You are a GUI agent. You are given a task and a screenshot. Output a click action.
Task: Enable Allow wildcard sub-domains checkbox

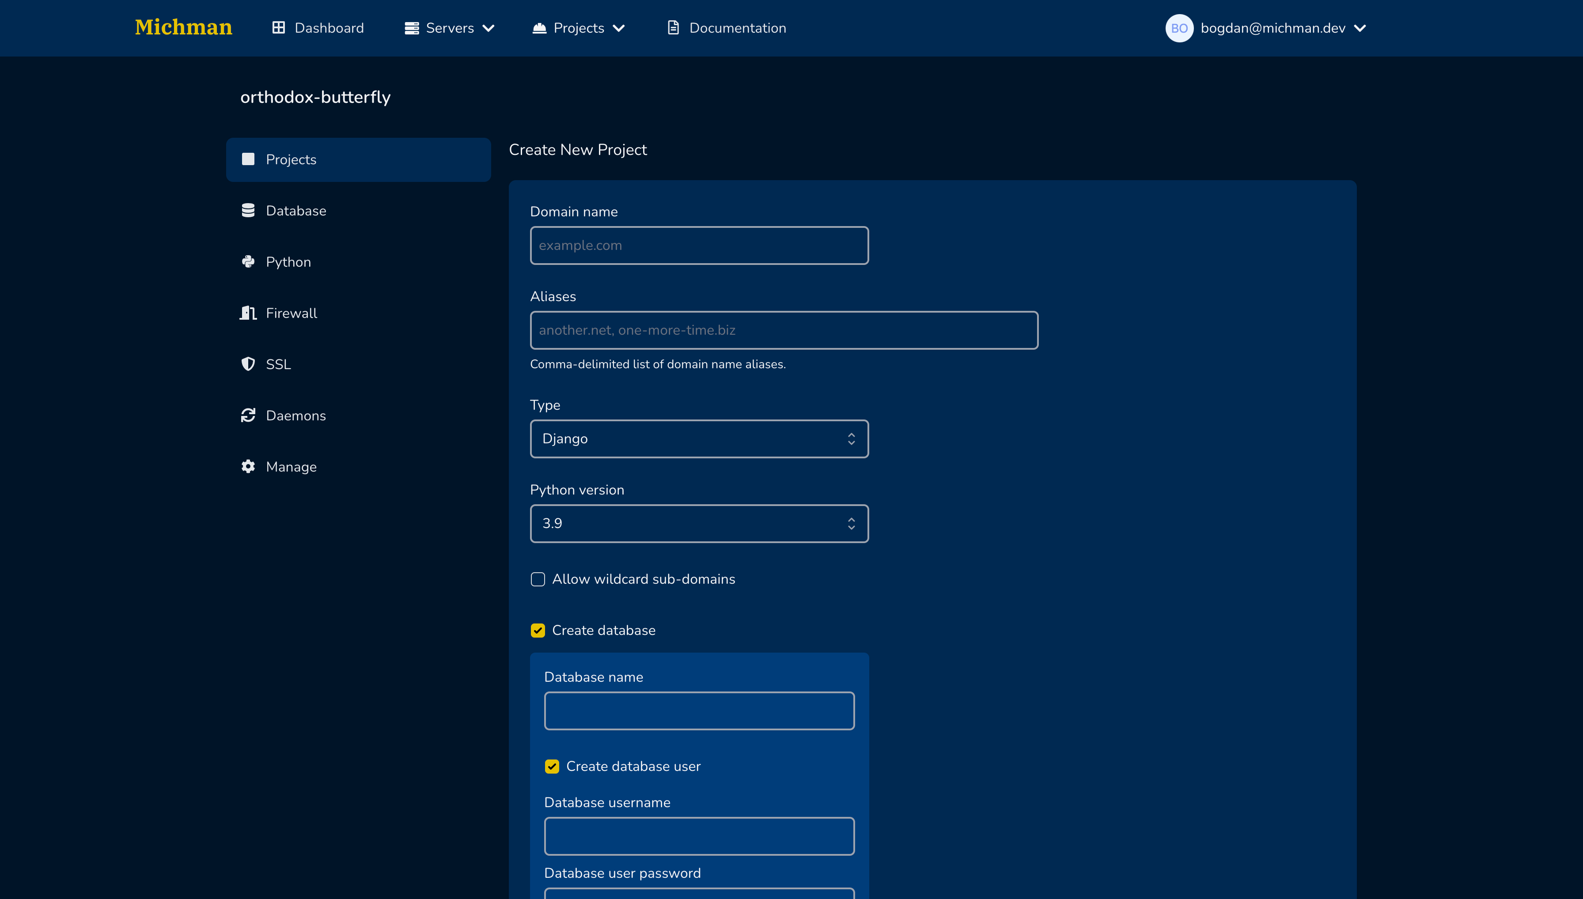tap(538, 579)
